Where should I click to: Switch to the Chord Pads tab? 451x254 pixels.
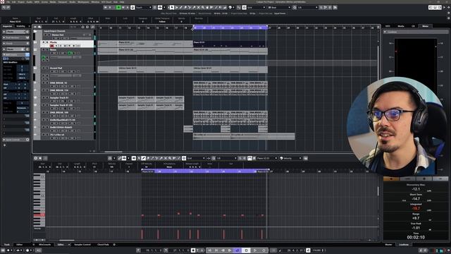(x=103, y=245)
